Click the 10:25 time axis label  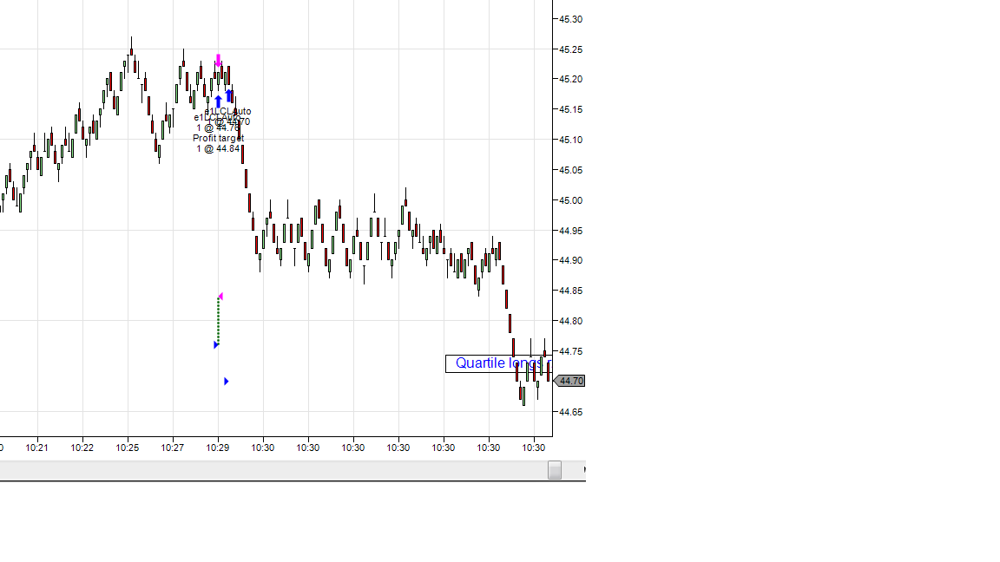coord(128,448)
